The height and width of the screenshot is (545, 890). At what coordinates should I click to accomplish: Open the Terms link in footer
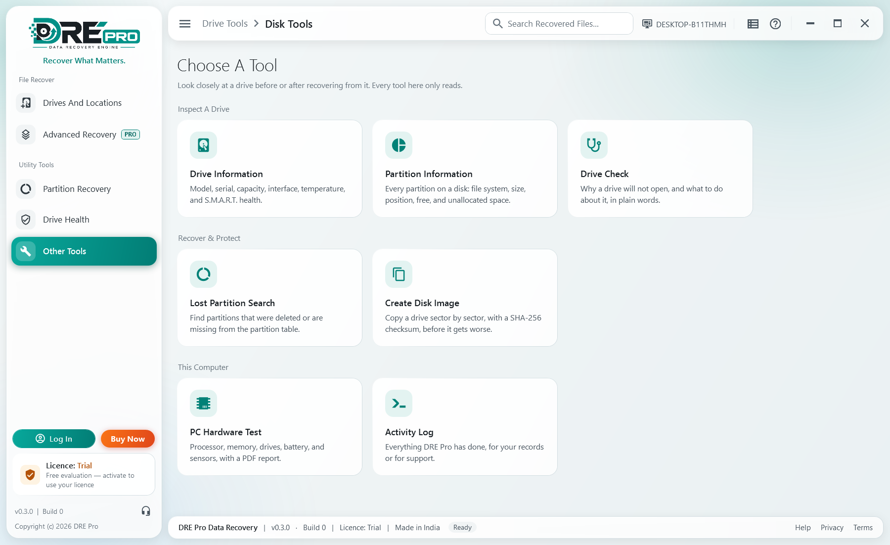[x=863, y=528]
